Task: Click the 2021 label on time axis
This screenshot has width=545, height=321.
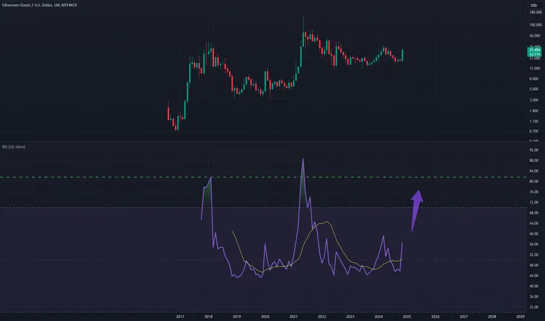Action: (x=294, y=316)
